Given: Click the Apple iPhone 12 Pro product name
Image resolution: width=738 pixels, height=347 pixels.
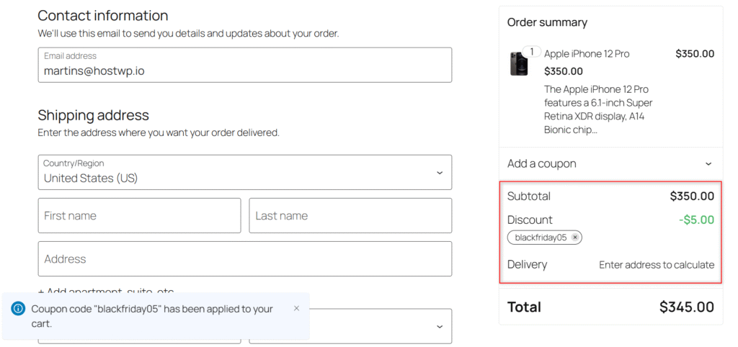Looking at the screenshot, I should pyautogui.click(x=587, y=54).
